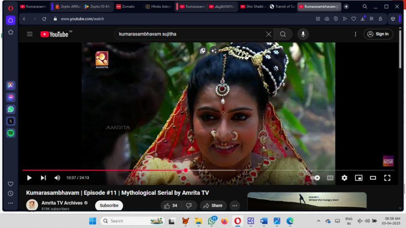
Task: Switch to the Shiv Shakti tab
Action: [x=253, y=6]
